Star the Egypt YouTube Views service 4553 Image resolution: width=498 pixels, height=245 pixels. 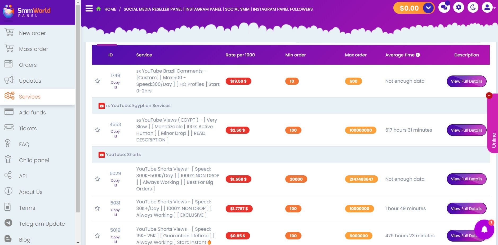click(x=97, y=130)
